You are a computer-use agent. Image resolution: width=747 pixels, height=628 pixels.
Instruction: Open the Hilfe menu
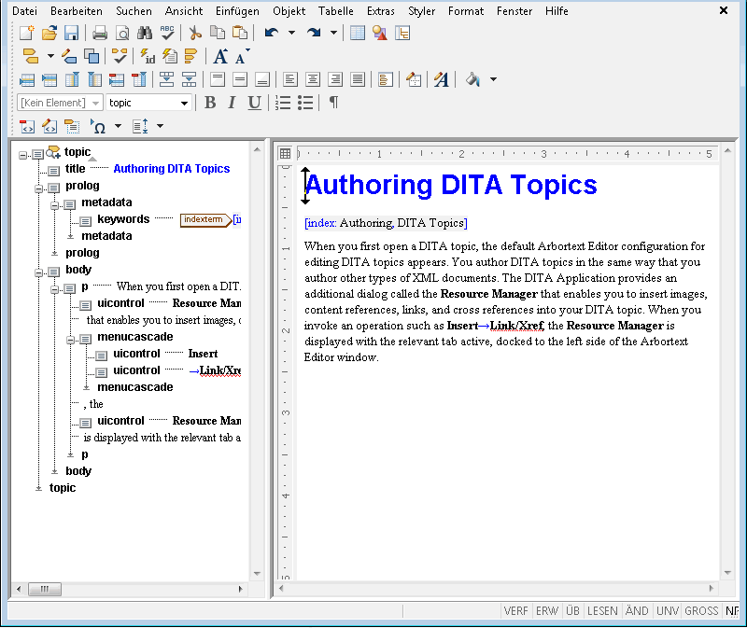coord(557,11)
